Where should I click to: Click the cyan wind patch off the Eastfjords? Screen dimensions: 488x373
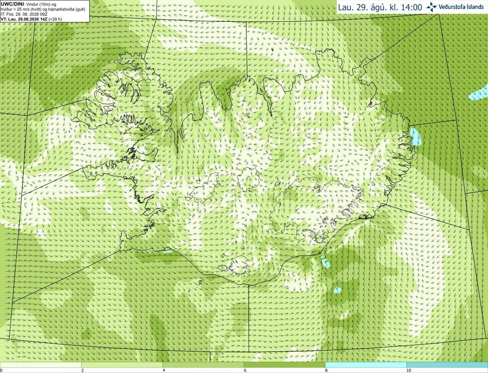pos(416,137)
